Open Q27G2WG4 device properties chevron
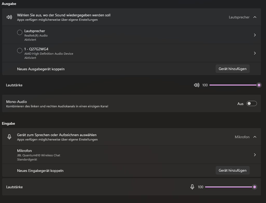Image resolution: width=266 pixels, height=203 pixels. pyautogui.click(x=255, y=53)
